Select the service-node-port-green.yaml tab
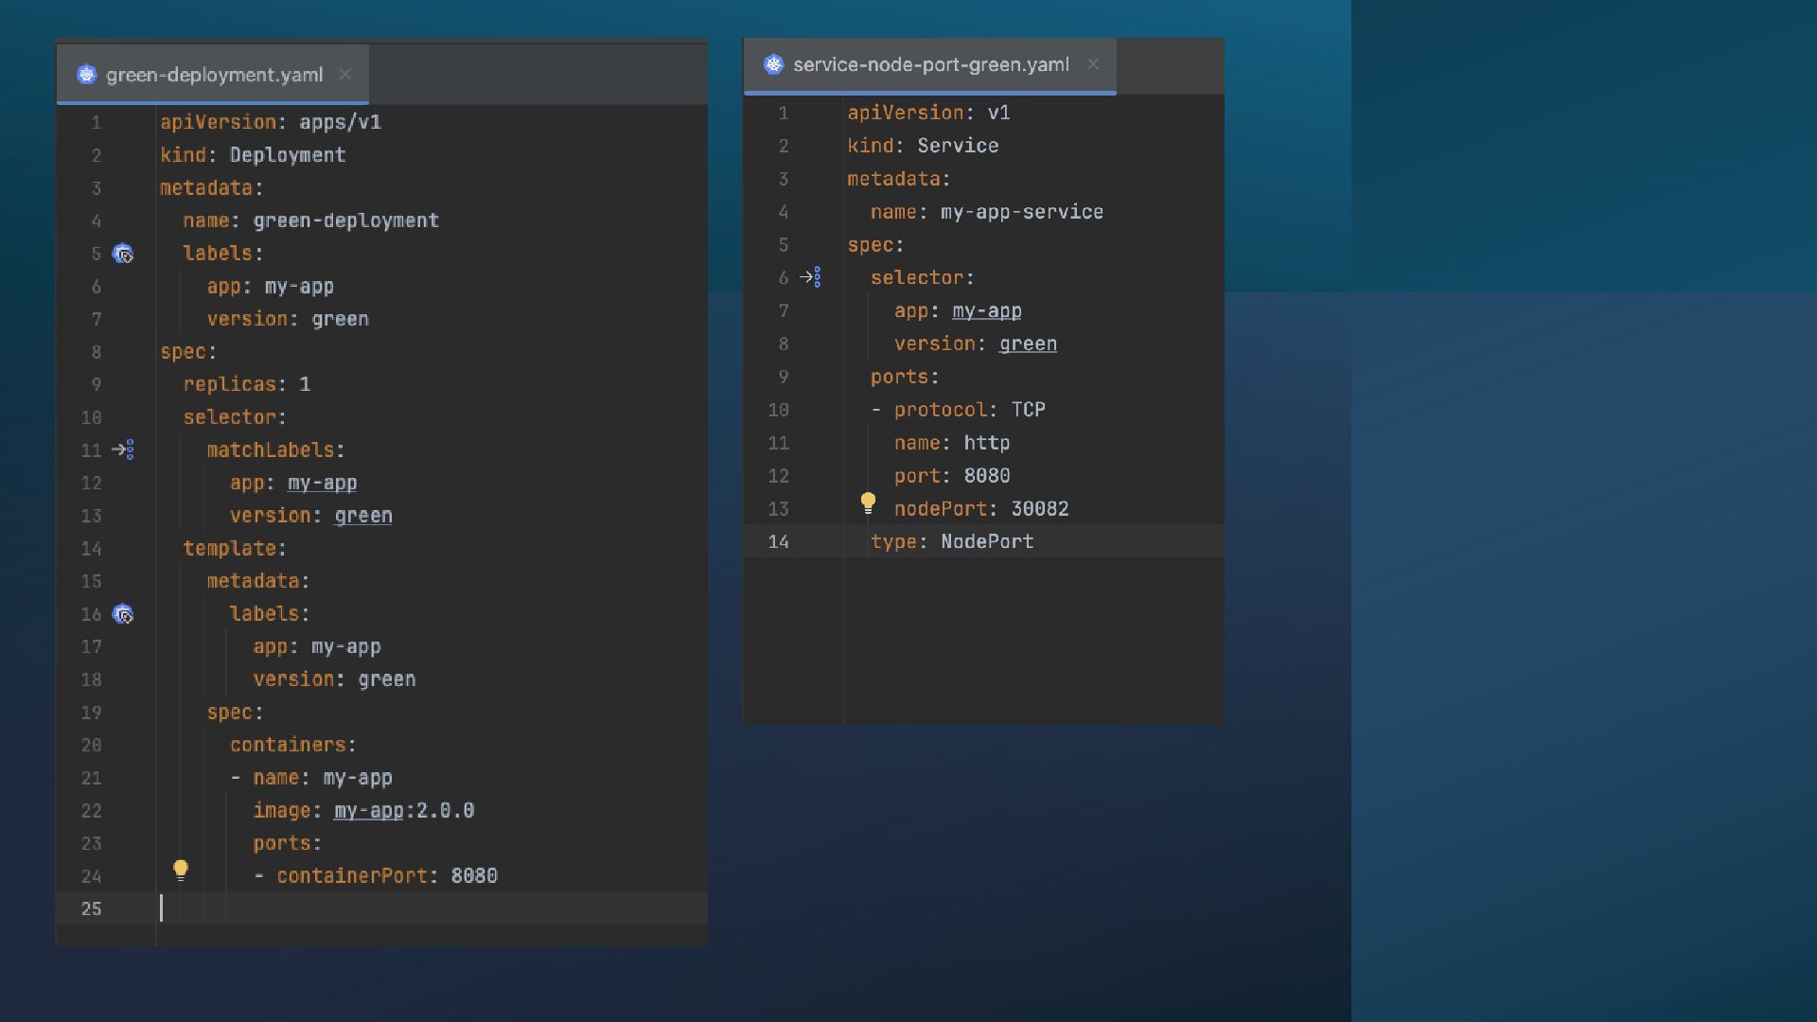 tap(930, 64)
